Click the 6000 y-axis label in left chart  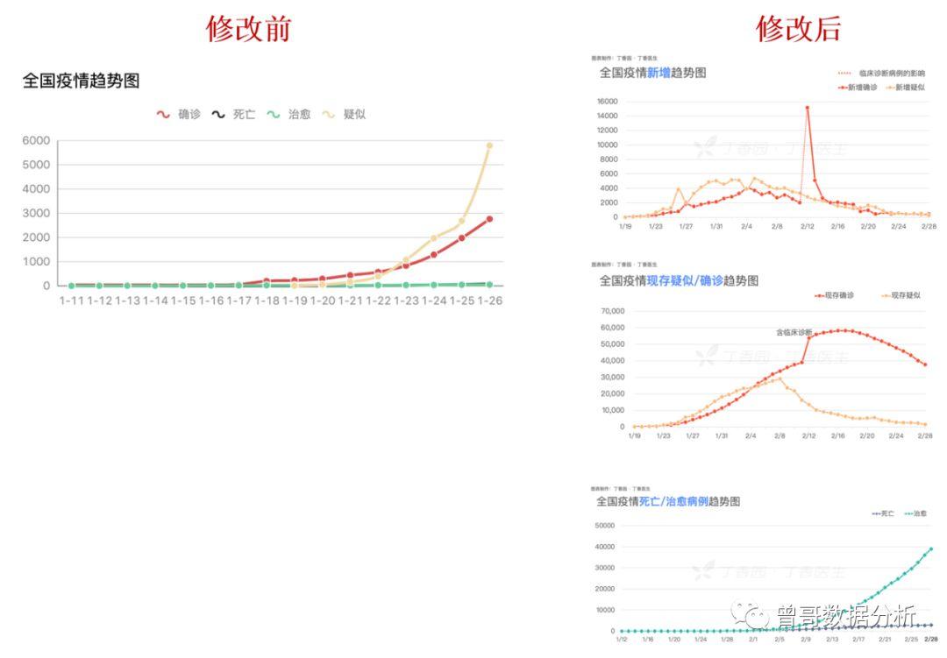click(x=36, y=140)
